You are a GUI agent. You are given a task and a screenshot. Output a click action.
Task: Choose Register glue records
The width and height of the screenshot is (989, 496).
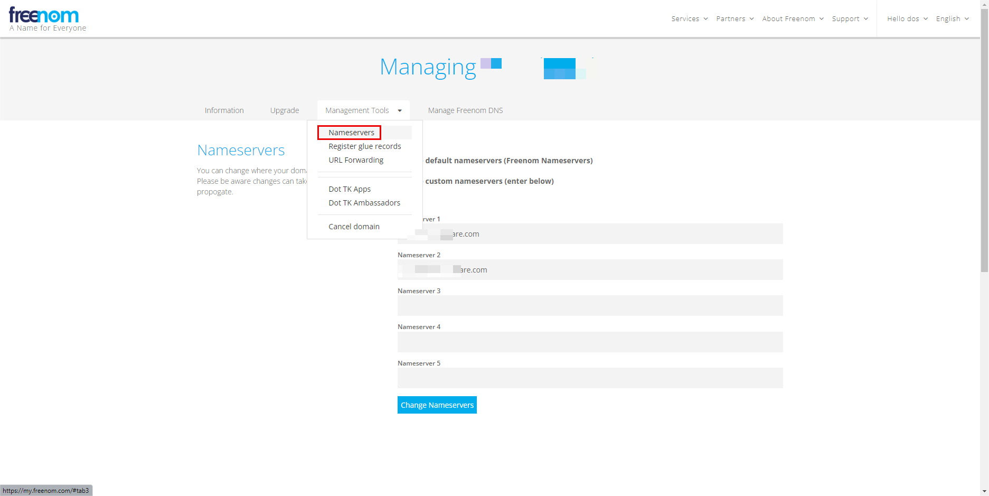click(365, 146)
